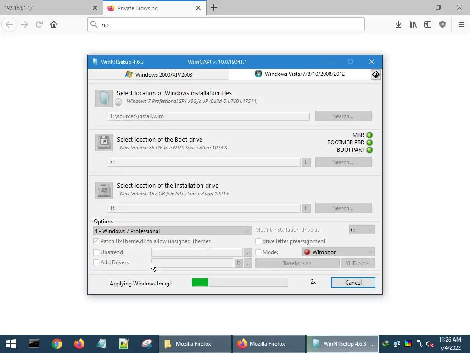
Task: Click the 2x speed indicator
Action: [313, 282]
